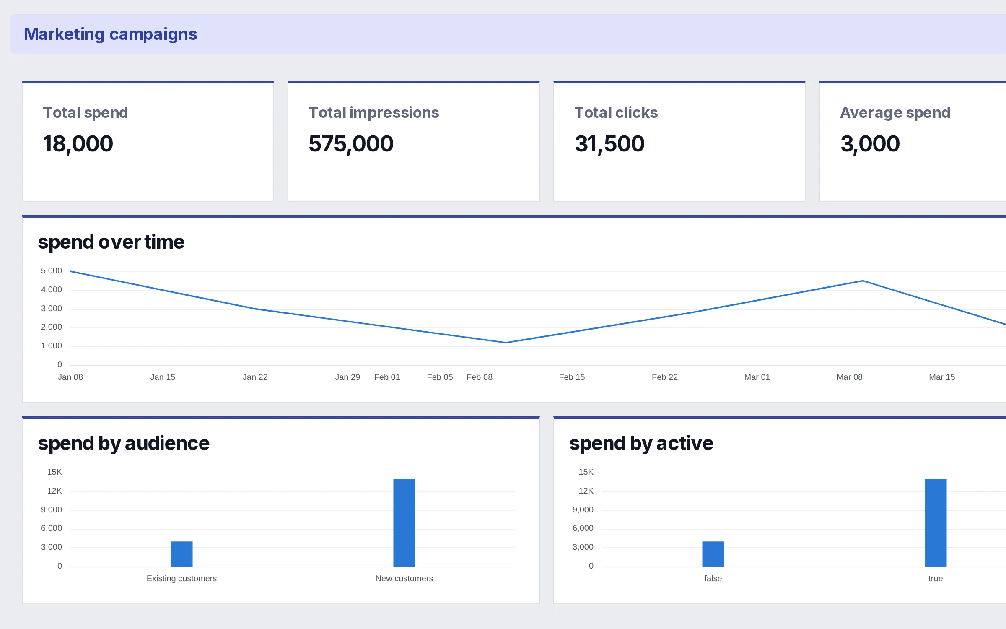Click the 9,000 label in spend by audience chart
Screen dimensions: 1006x629
[51, 509]
